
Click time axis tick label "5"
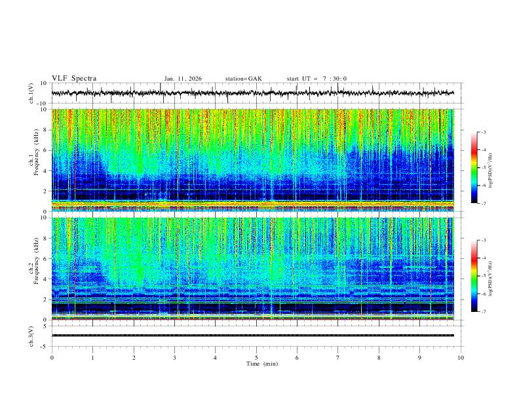pyautogui.click(x=256, y=358)
